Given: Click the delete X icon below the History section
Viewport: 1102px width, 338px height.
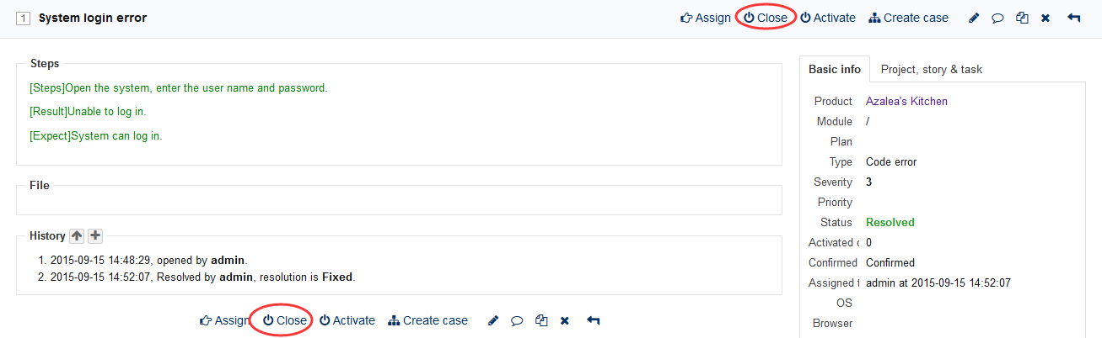Looking at the screenshot, I should 565,320.
